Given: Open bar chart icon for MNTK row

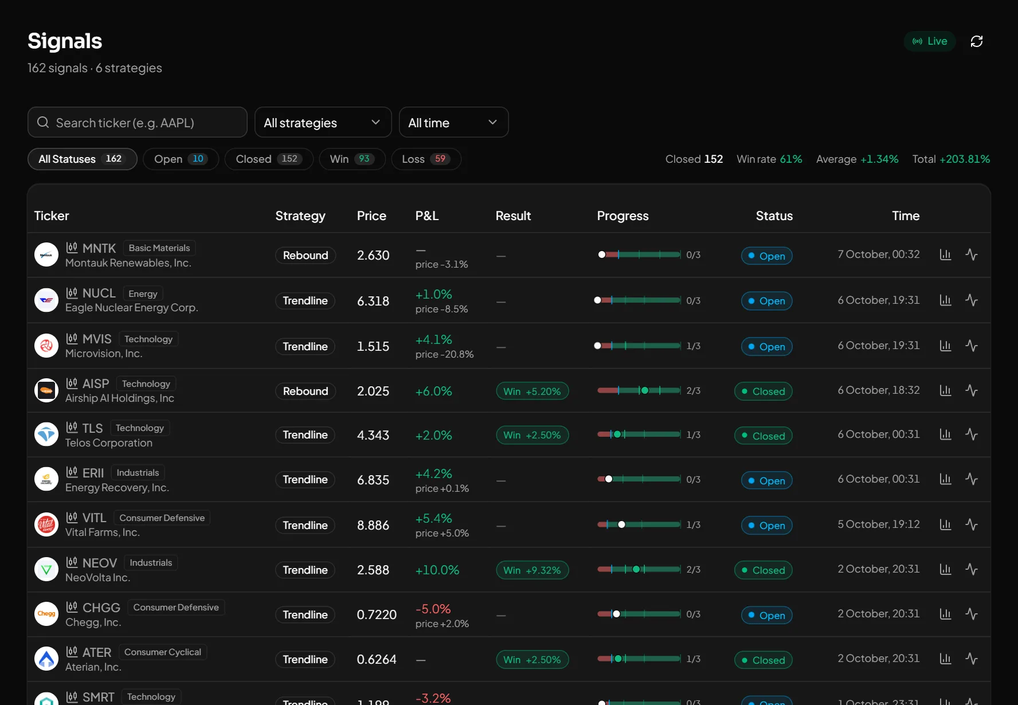Looking at the screenshot, I should (946, 254).
